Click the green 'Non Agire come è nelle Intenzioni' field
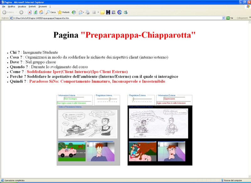 (x=74, y=103)
